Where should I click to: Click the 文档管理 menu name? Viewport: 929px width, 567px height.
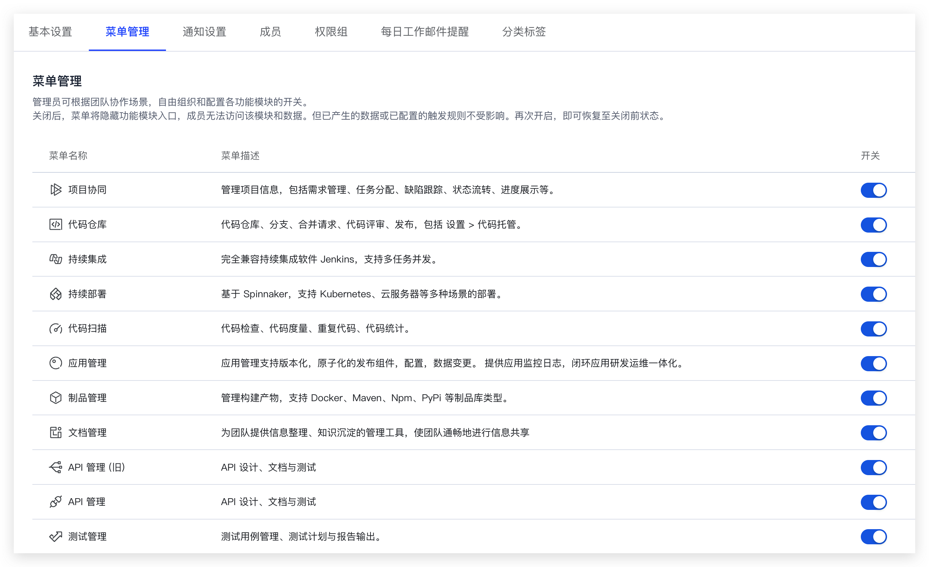pyautogui.click(x=87, y=432)
